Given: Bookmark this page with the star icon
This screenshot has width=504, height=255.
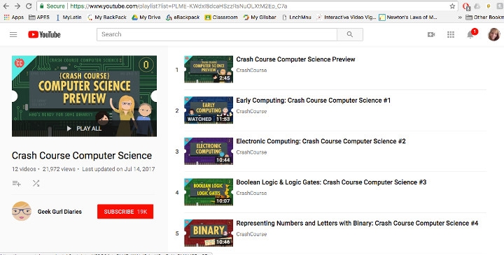Looking at the screenshot, I should point(452,6).
